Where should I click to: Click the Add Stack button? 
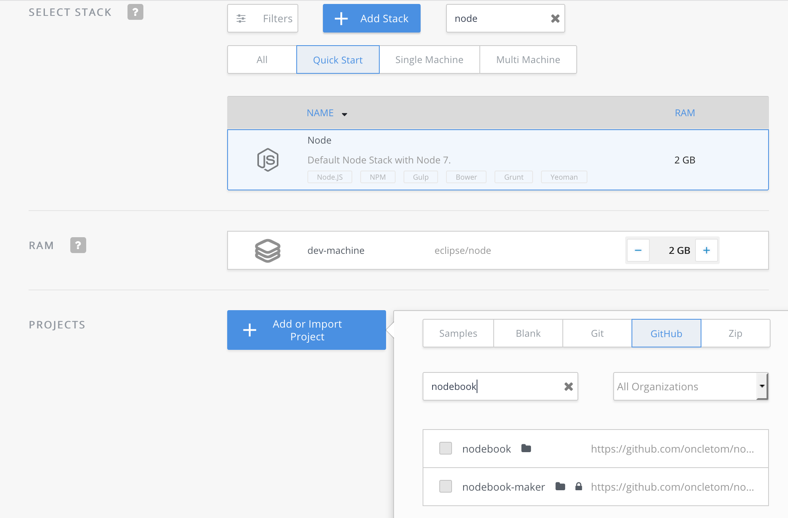pos(371,18)
